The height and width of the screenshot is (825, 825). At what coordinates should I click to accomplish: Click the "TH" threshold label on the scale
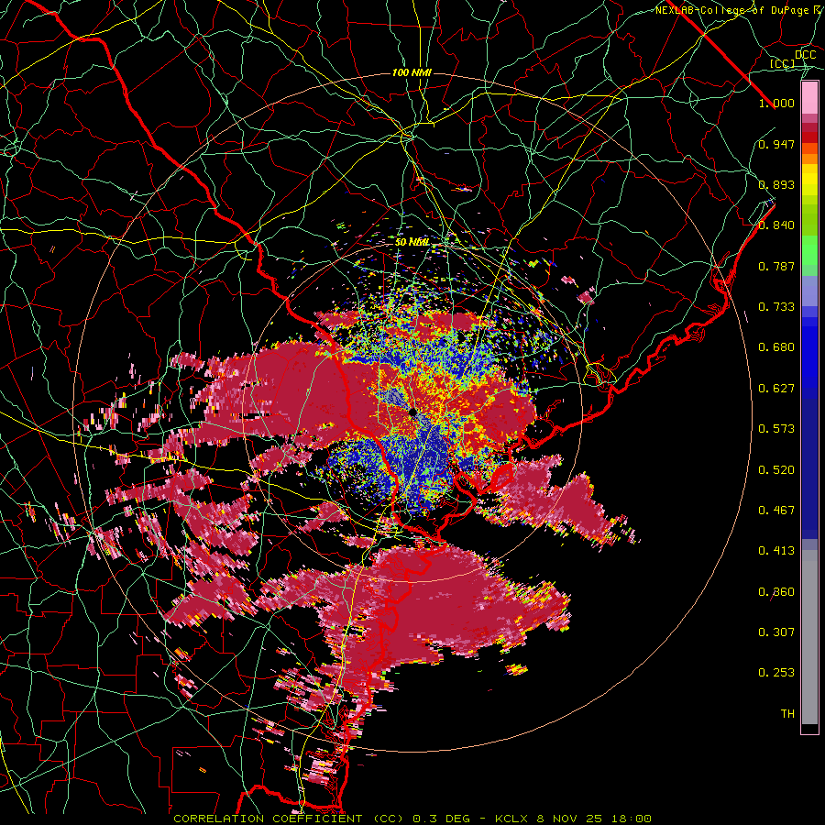(x=787, y=714)
